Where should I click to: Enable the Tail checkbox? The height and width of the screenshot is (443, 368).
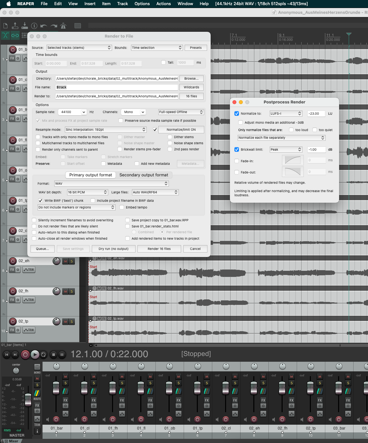(x=163, y=63)
